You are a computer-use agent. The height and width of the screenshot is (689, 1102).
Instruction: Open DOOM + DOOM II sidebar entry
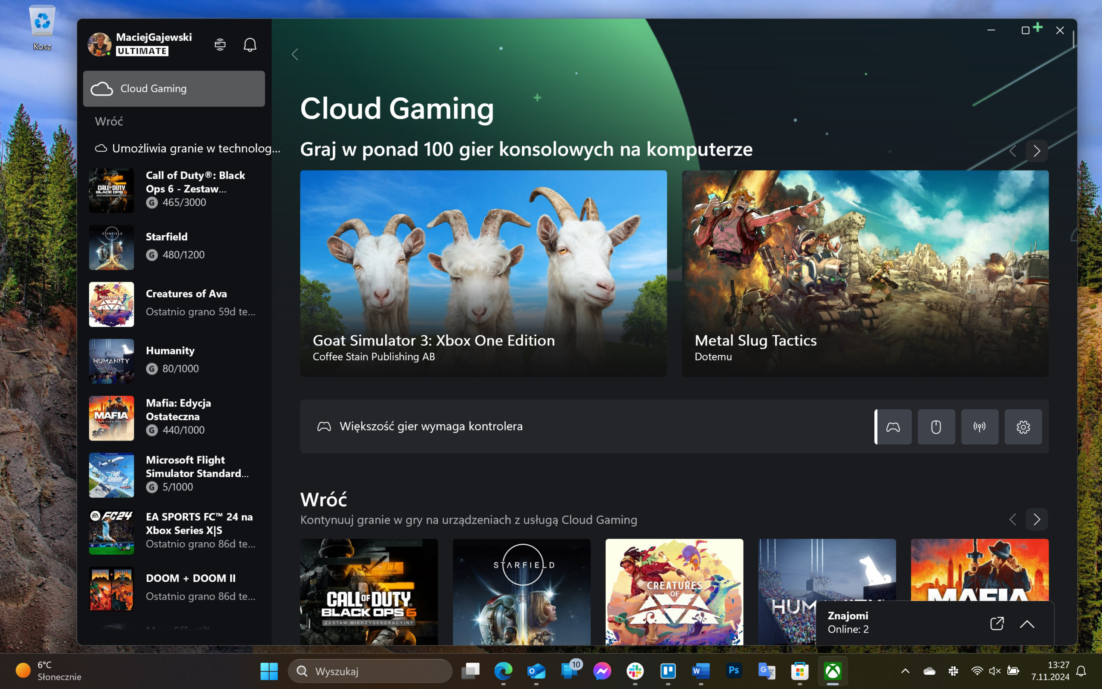coord(174,588)
